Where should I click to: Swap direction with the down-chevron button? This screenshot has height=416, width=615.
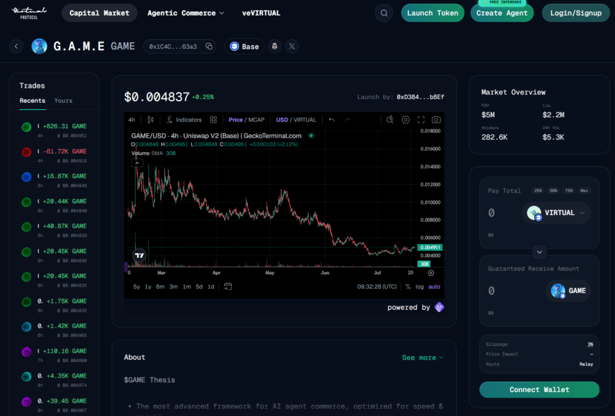coord(539,252)
